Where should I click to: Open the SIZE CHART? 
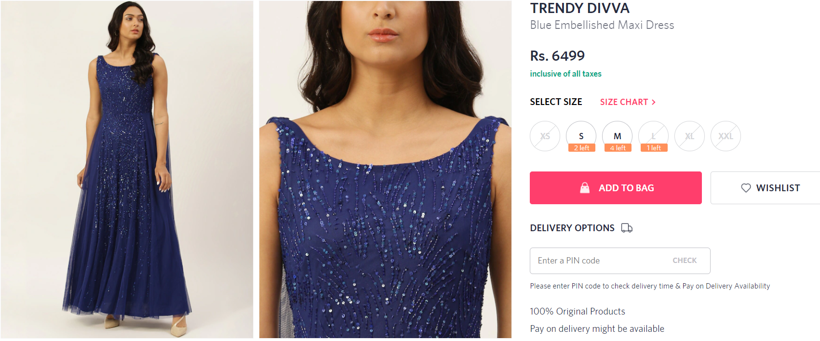(624, 102)
